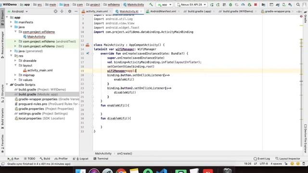308x173 pixels.
Task: Open the Logcat tool window button
Action: 80,159
